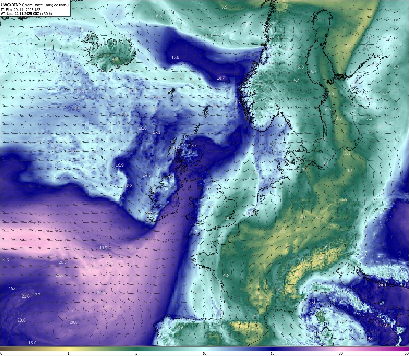
Task: Click the 14.1 value label in the Atlantic
Action: pos(76,109)
